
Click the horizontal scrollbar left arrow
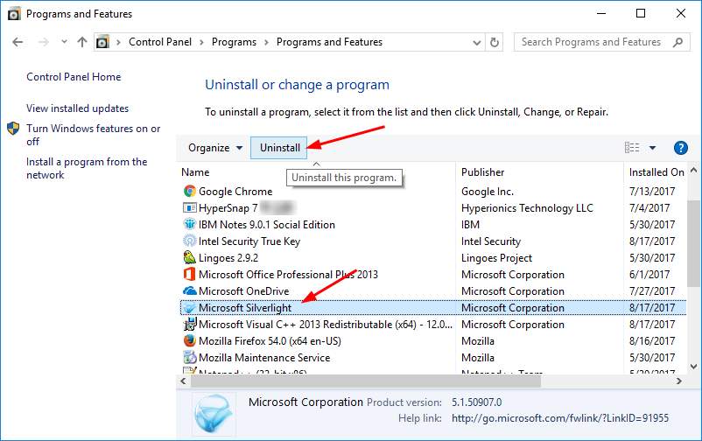click(183, 381)
